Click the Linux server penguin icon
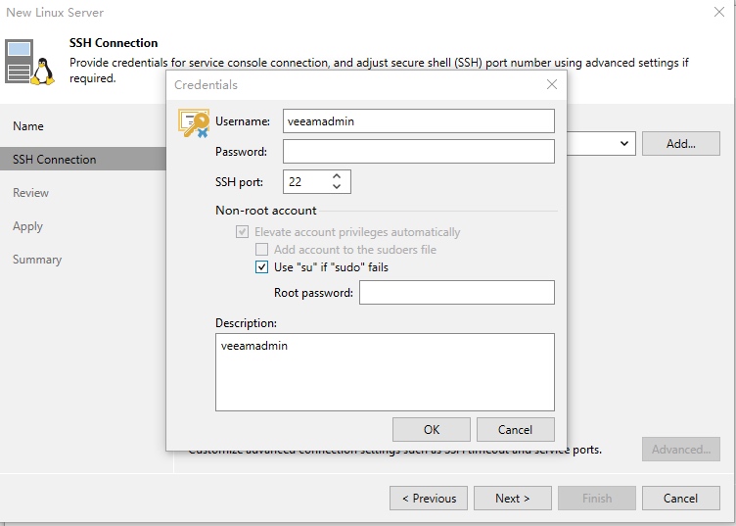This screenshot has width=736, height=526. click(30, 62)
